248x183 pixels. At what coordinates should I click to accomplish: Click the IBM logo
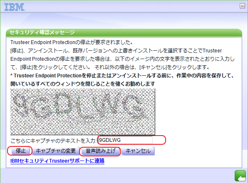coord(15,7)
